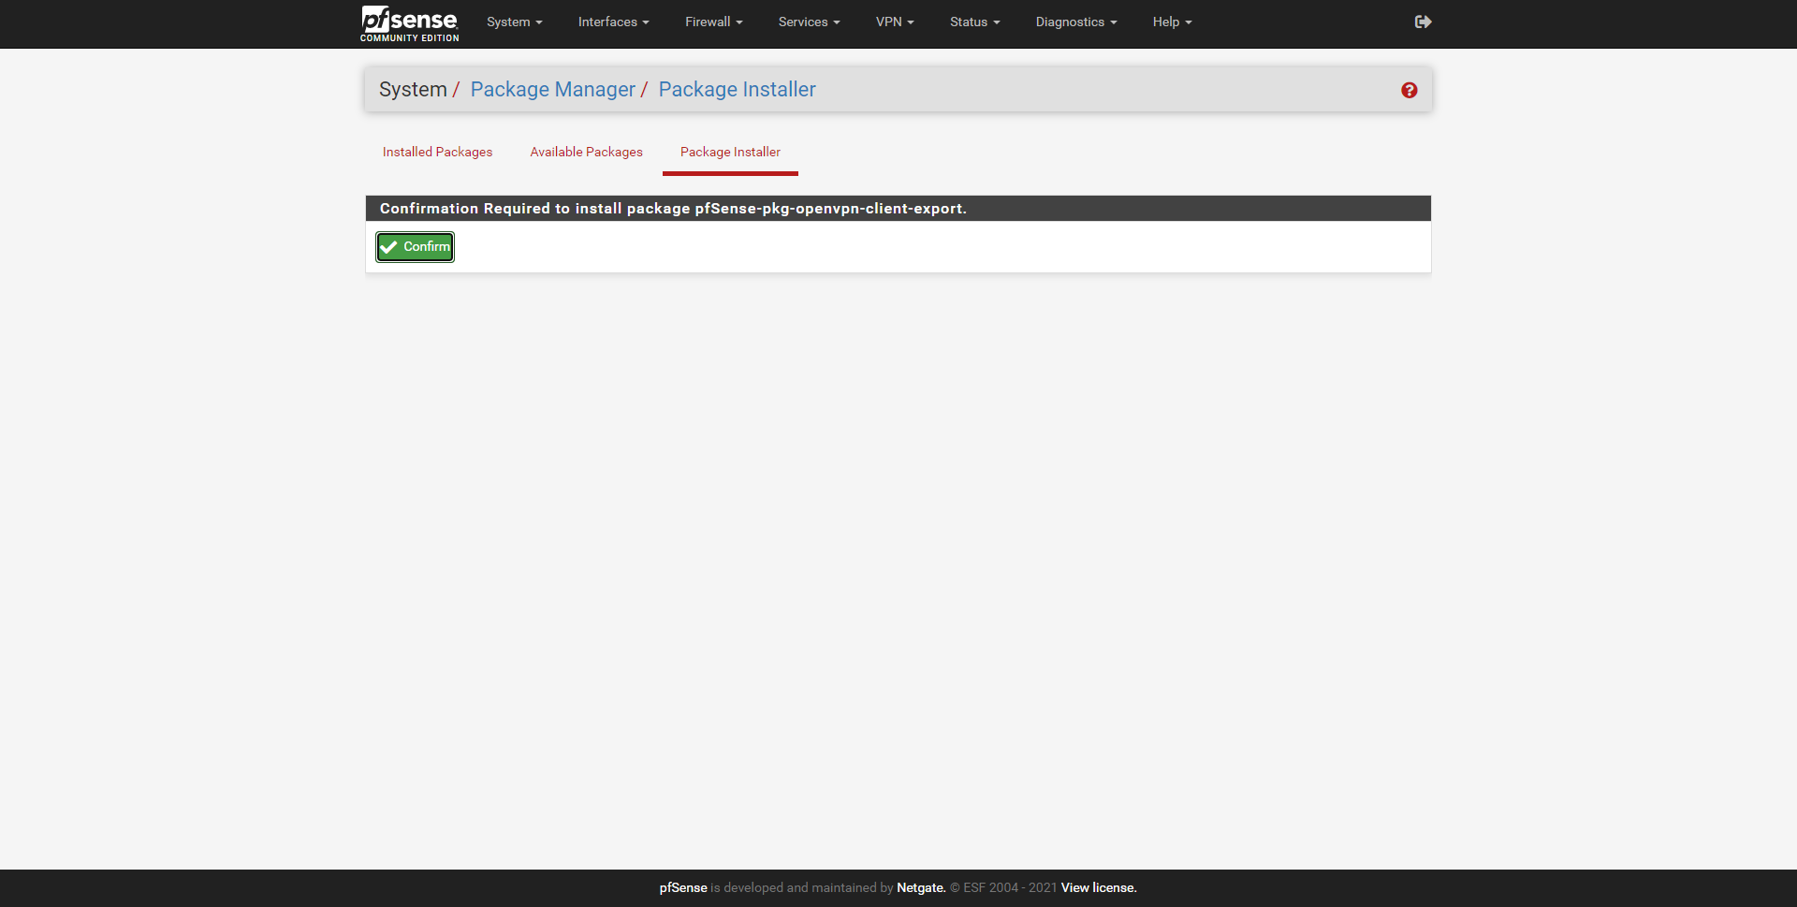Open the Help dropdown menu
Image resolution: width=1797 pixels, height=907 pixels.
(1172, 22)
